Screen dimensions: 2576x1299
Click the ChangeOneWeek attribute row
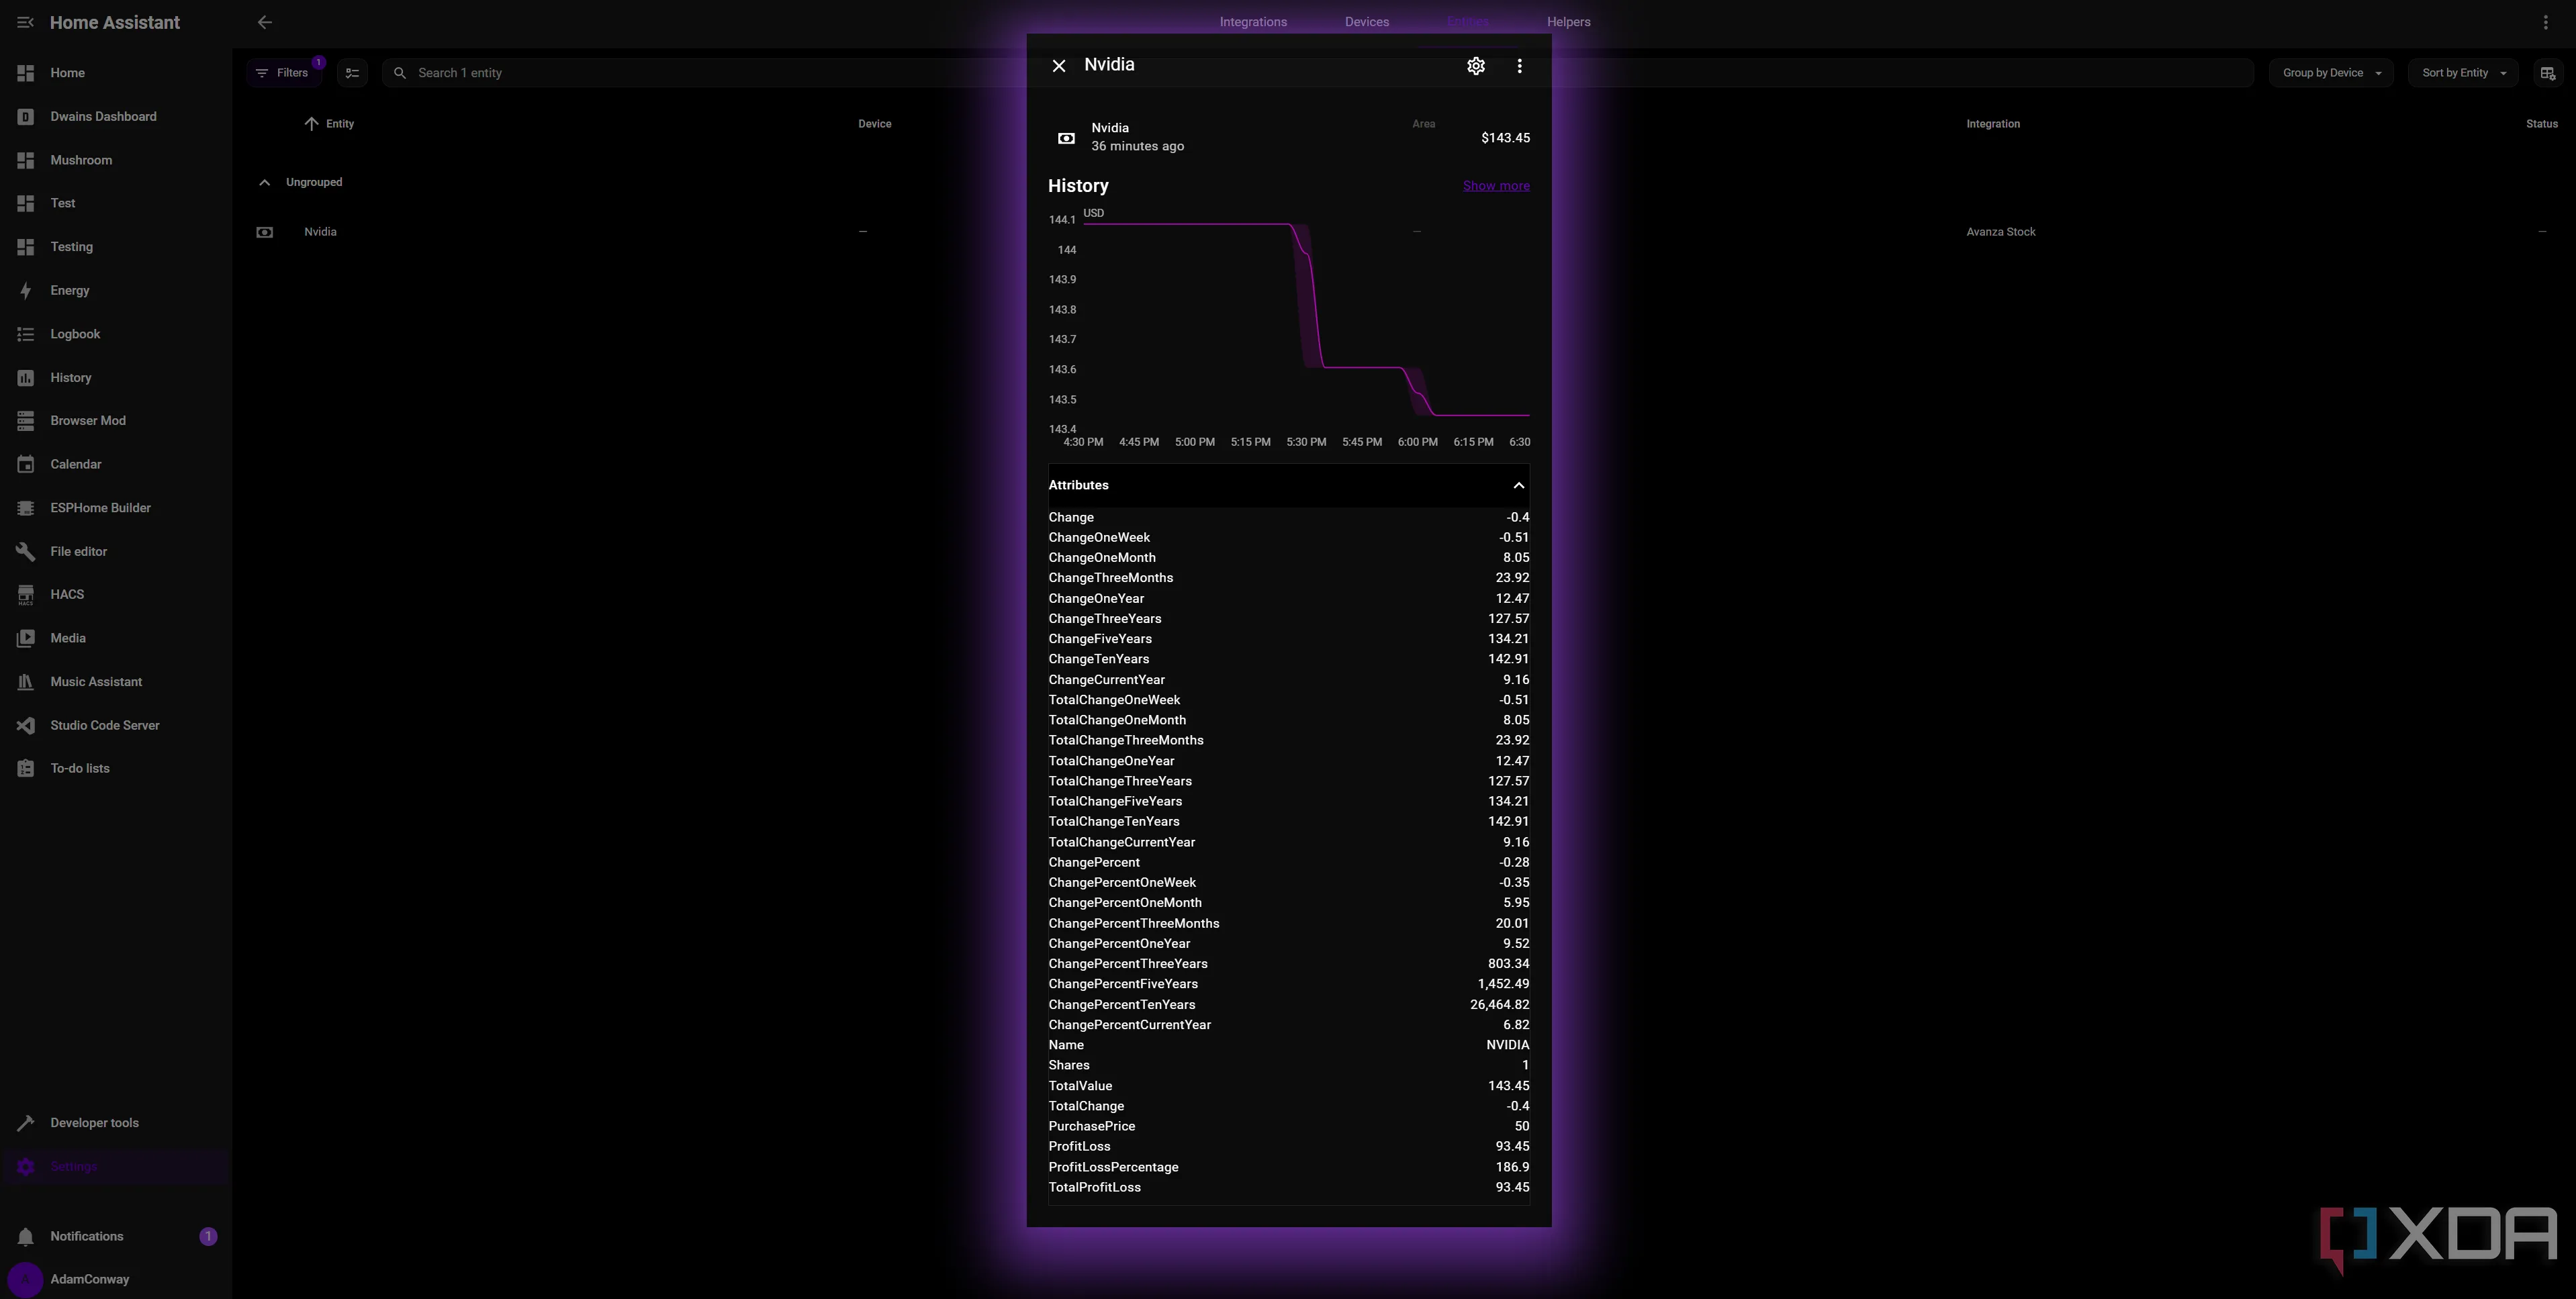pos(1288,538)
